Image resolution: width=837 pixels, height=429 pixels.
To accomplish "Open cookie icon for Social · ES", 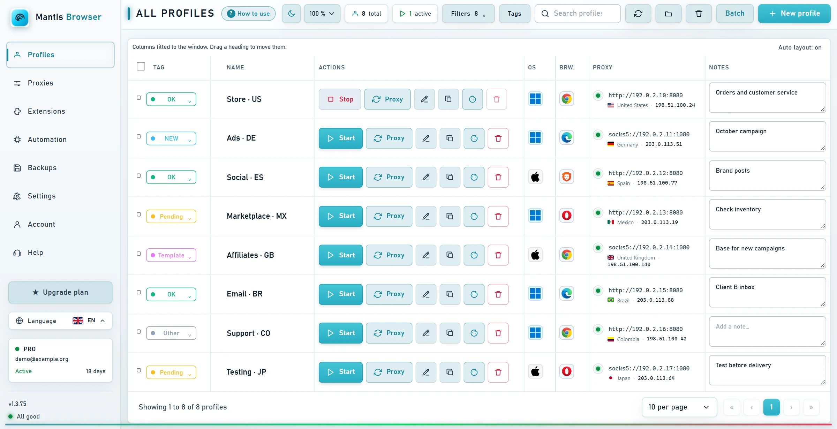I will 474,177.
